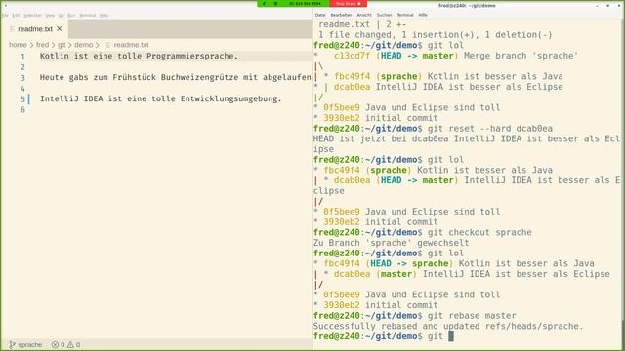Viewport: 625px width, 351px height.
Task: Open the Ansicht menu in the terminal
Action: click(x=364, y=15)
